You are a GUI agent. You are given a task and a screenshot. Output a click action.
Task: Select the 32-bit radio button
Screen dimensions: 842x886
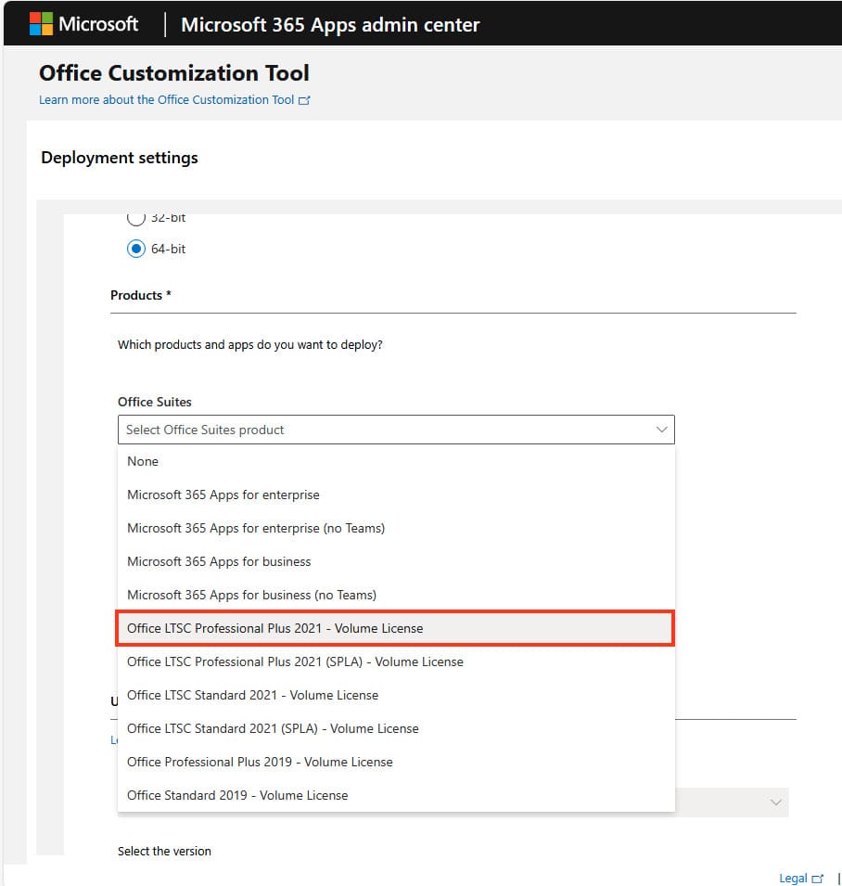pyautogui.click(x=136, y=218)
